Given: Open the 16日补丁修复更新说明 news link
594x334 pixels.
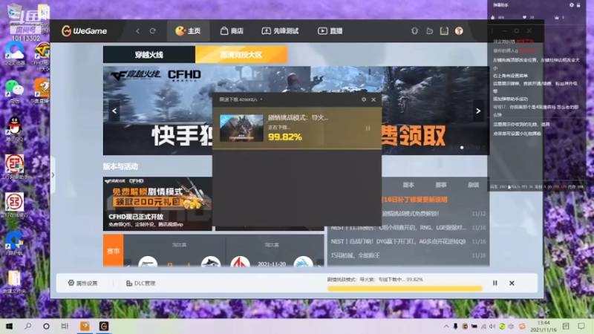Looking at the screenshot, I should click(x=414, y=200).
